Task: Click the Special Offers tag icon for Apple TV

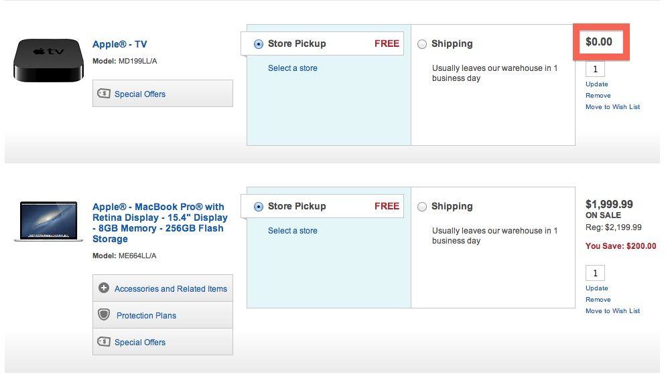Action: [x=104, y=94]
